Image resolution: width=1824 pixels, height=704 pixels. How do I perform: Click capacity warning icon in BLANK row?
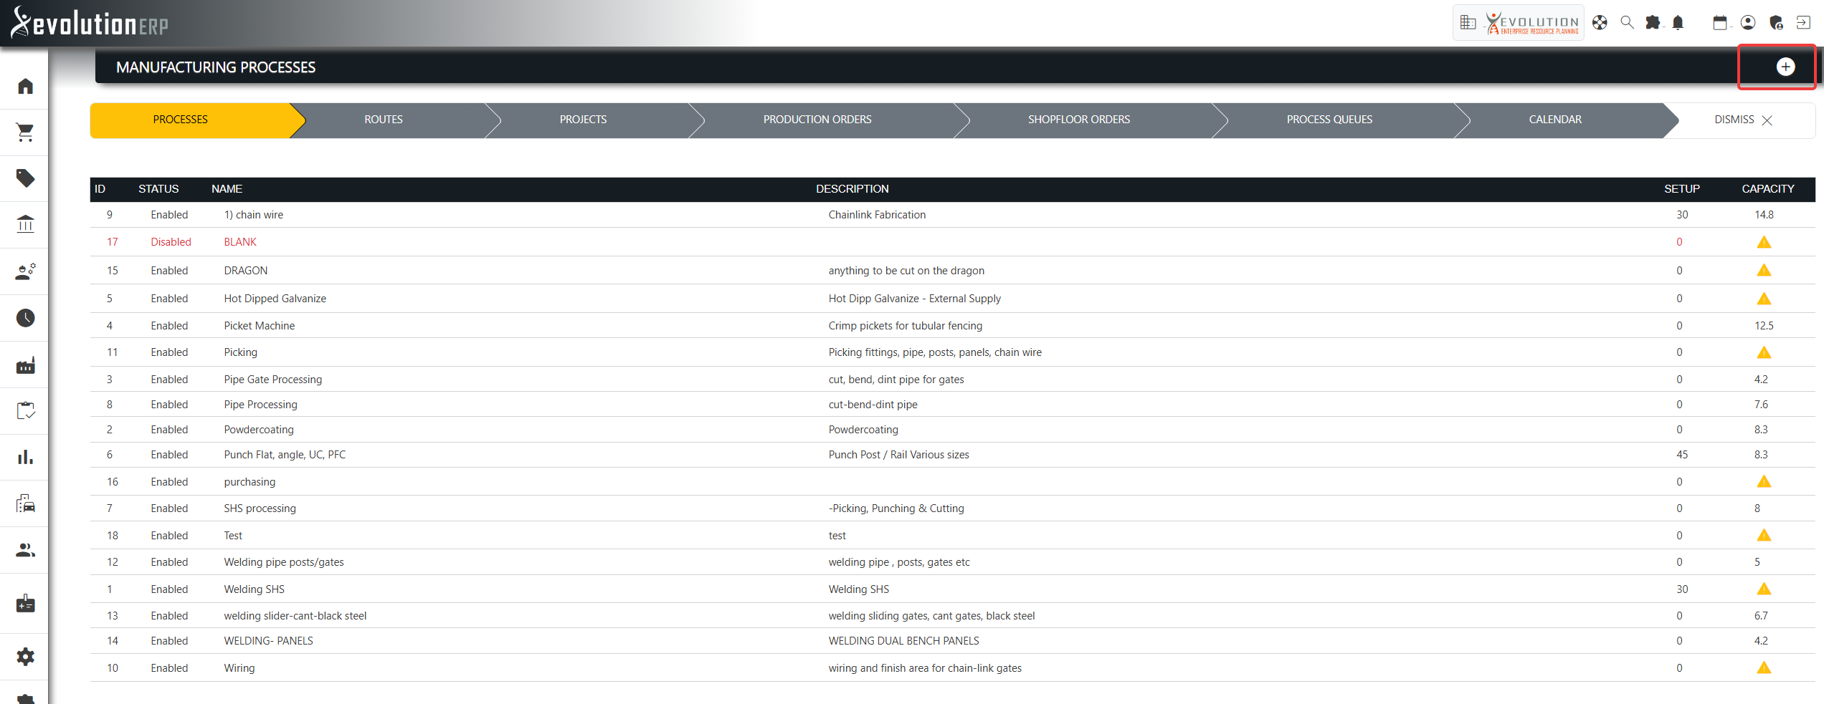tap(1764, 242)
